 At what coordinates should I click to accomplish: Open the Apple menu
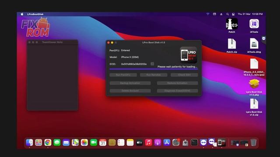[x=22, y=14]
